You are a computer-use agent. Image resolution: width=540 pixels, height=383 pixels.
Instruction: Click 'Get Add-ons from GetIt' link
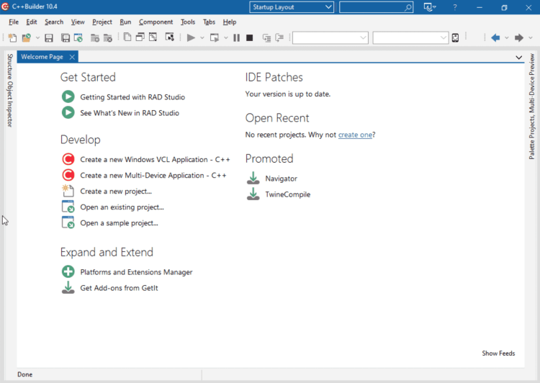[119, 288]
